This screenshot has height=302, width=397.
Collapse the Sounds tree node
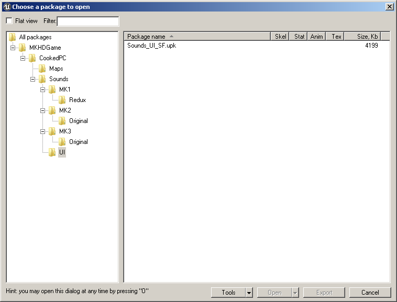coord(32,79)
